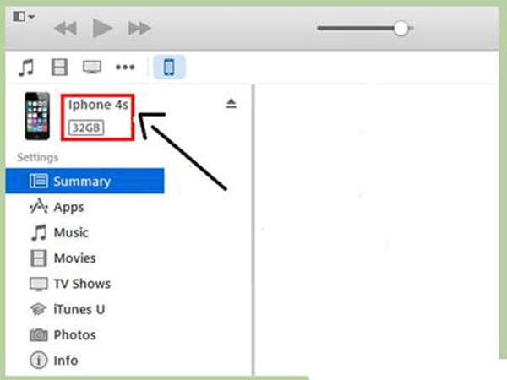Screen dimensions: 507x380
Task: Open the TV Shows library monitor icon
Action: tap(92, 68)
